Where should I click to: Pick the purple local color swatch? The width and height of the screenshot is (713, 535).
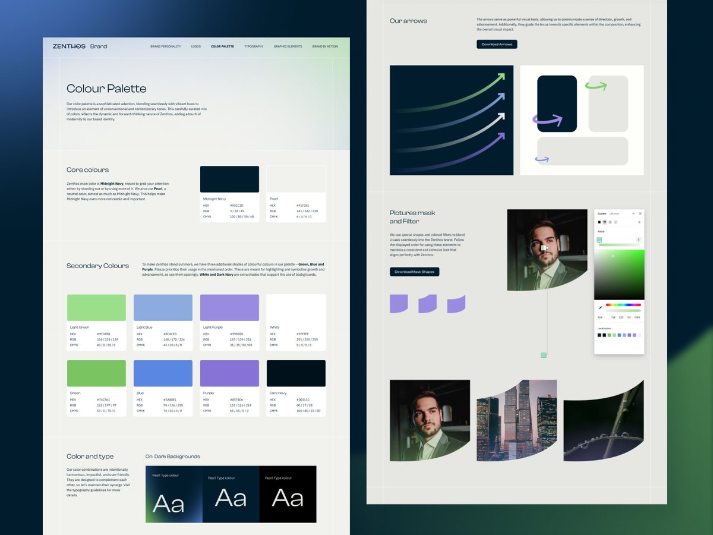click(x=629, y=335)
